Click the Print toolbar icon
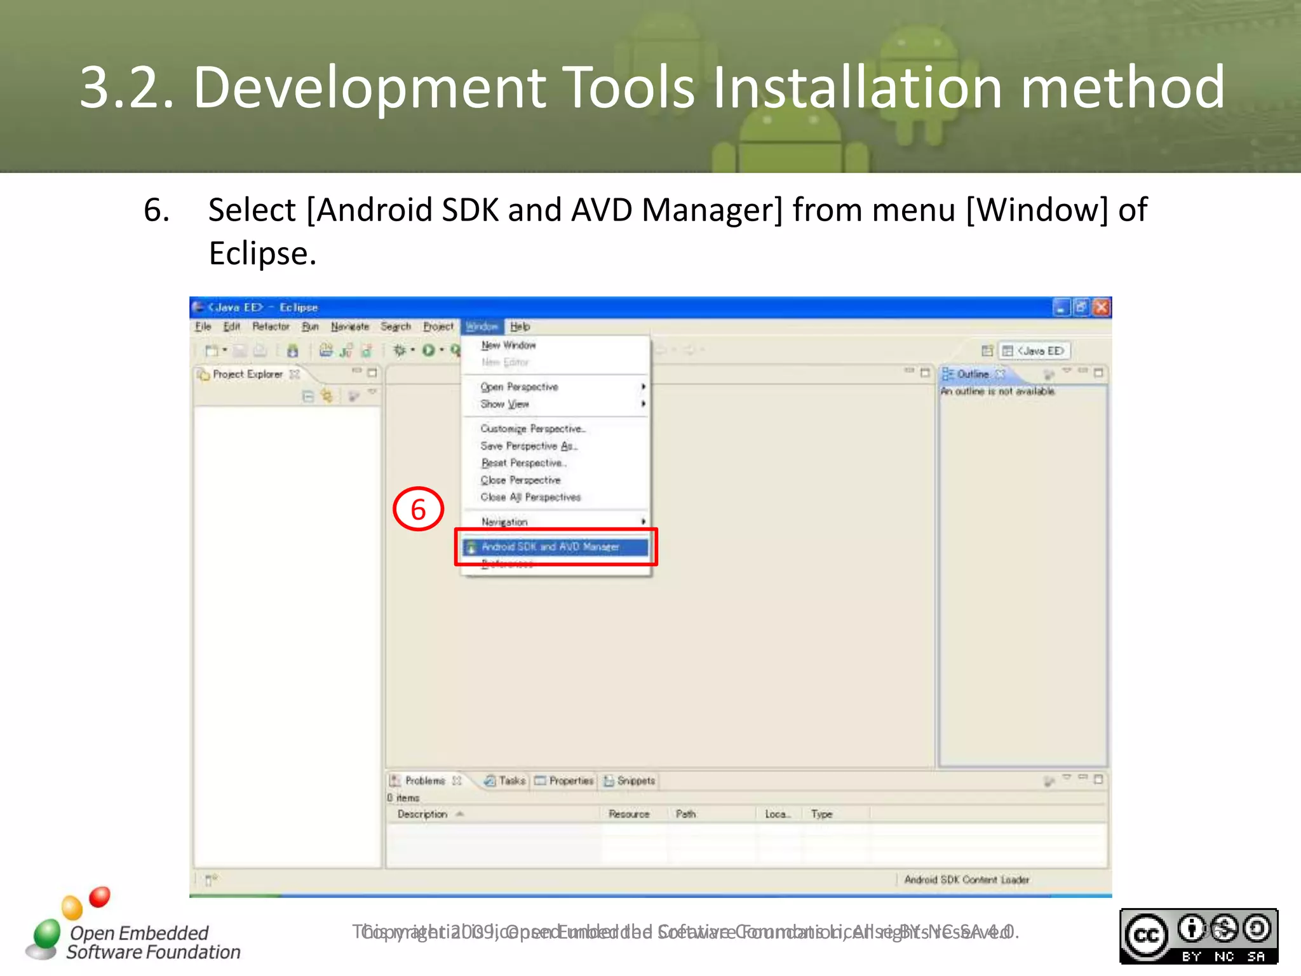Screen dimensions: 1301x976 click(260, 350)
